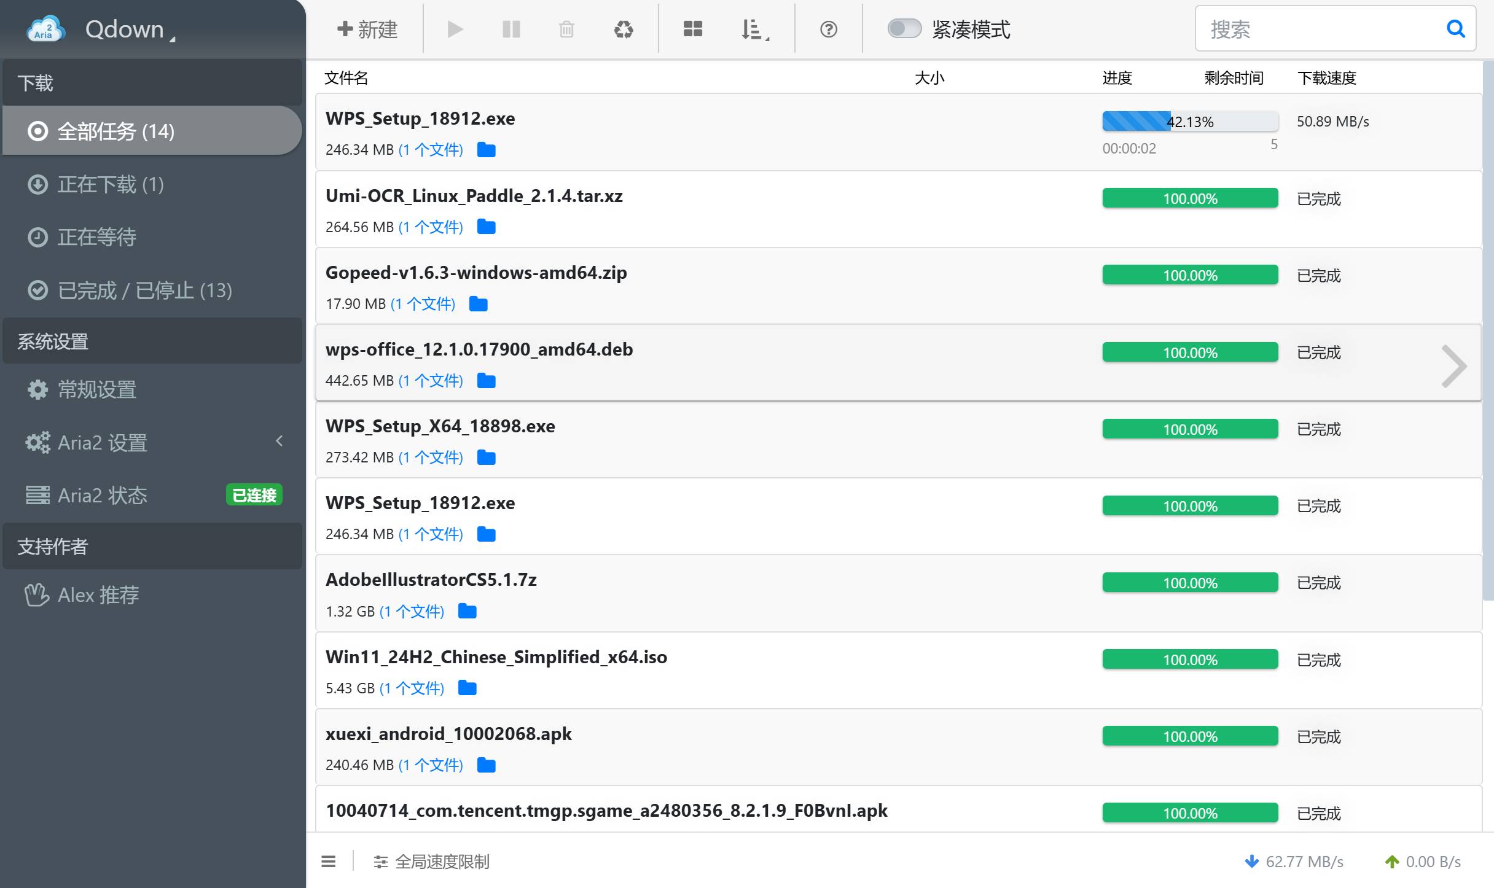Click 50.89 MB/s download speed value
This screenshot has height=888, width=1494.
[x=1333, y=122]
